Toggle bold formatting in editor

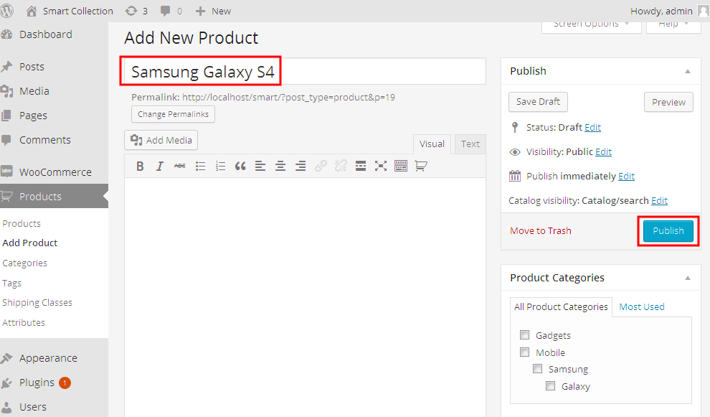pos(140,167)
